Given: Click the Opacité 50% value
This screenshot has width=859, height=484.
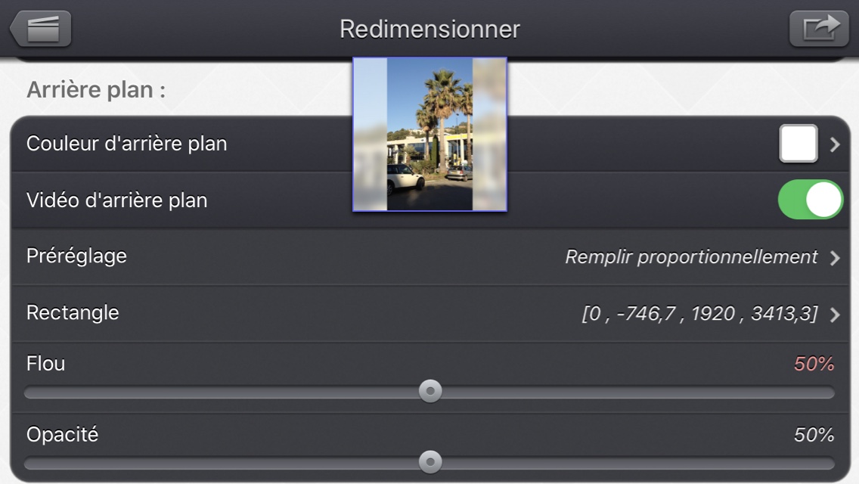Looking at the screenshot, I should 814,435.
